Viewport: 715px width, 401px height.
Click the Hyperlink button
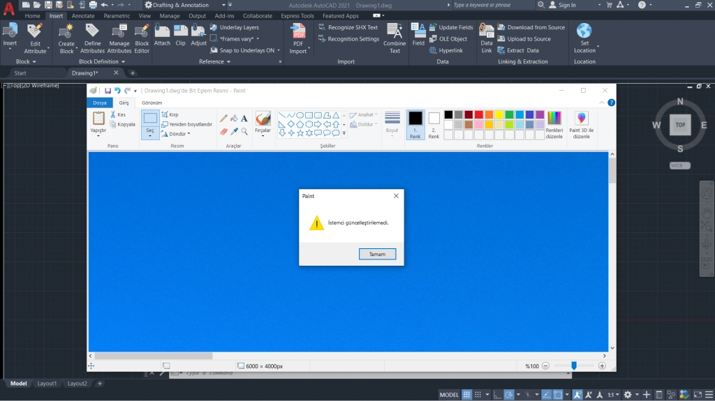click(x=446, y=51)
